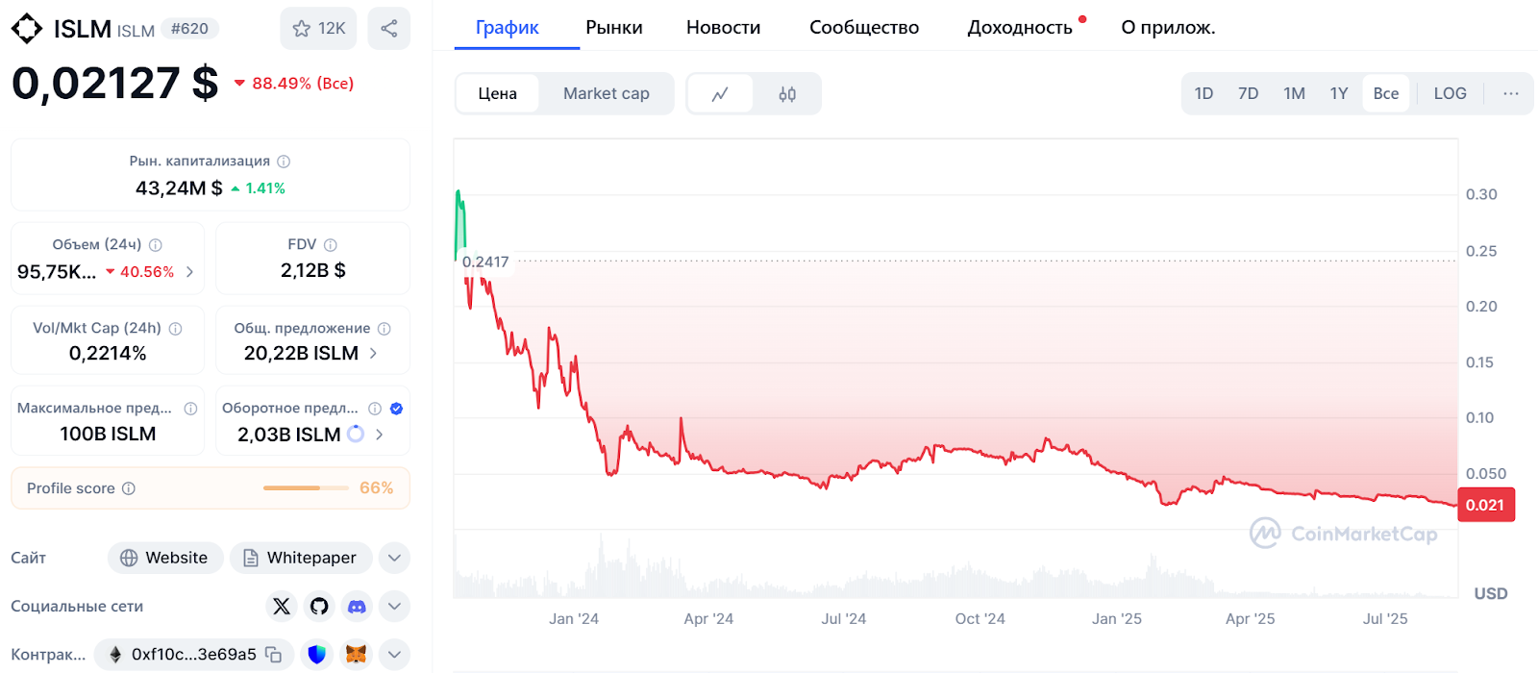Copy the contract address icon
1538x673 pixels.
click(274, 655)
